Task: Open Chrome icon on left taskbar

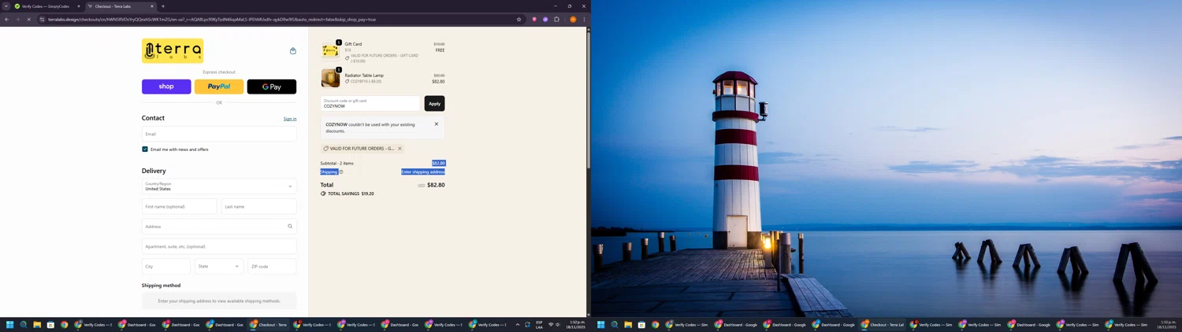Action: point(64,324)
